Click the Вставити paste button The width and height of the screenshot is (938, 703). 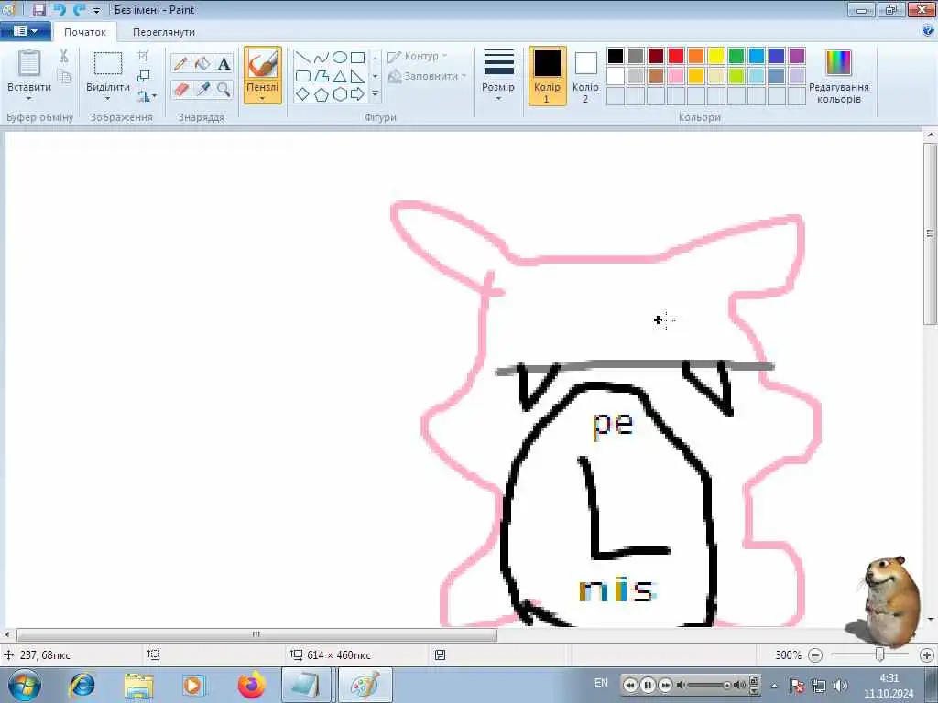click(28, 70)
